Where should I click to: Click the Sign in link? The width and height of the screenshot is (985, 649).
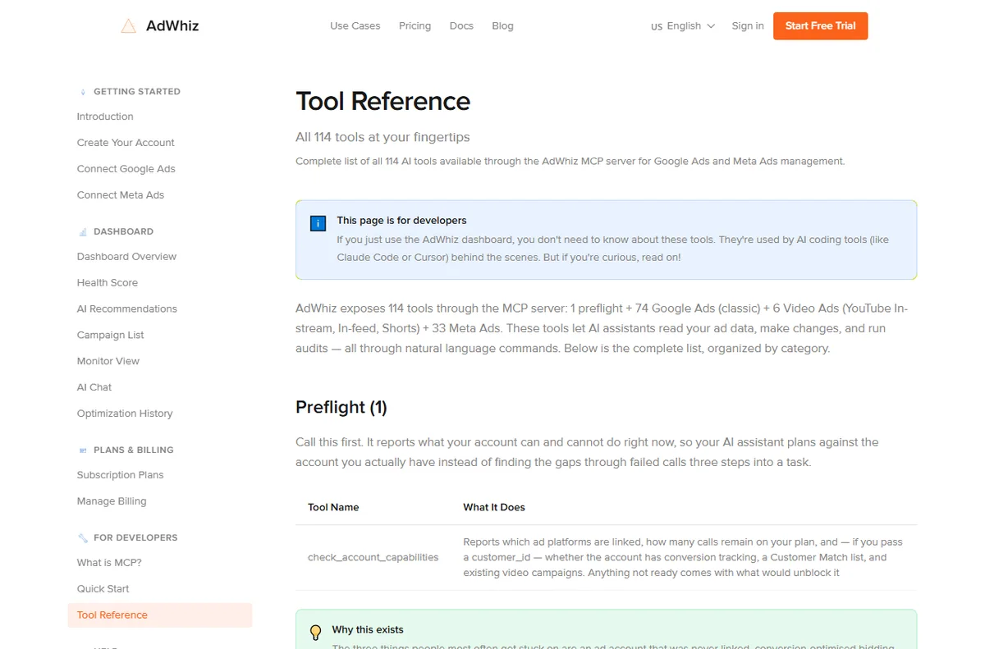click(748, 26)
